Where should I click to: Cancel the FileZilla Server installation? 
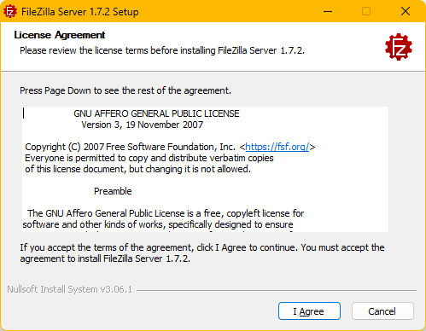point(382,311)
